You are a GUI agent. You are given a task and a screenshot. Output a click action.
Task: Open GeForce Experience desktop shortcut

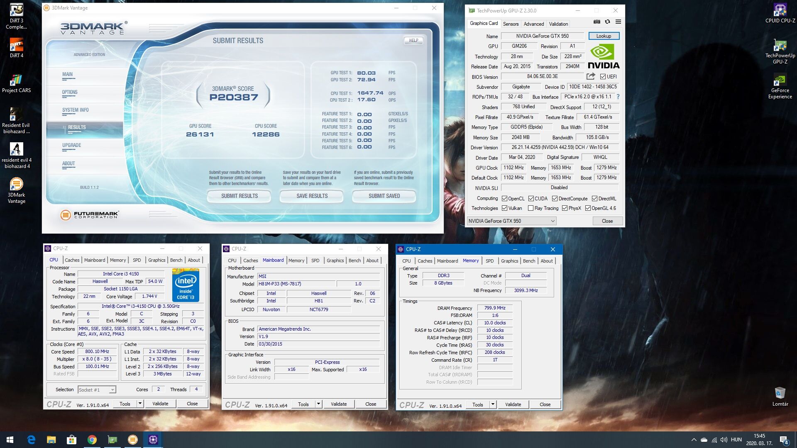pos(780,86)
